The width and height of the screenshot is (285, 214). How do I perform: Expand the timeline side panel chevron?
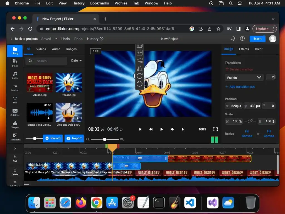click(15, 149)
